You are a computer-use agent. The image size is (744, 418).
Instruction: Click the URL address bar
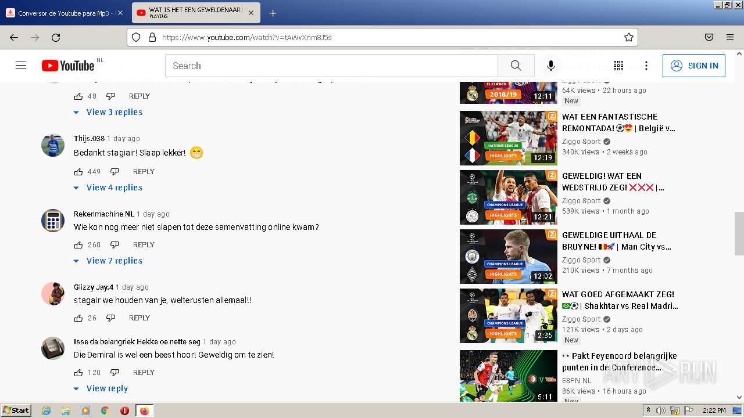point(384,37)
